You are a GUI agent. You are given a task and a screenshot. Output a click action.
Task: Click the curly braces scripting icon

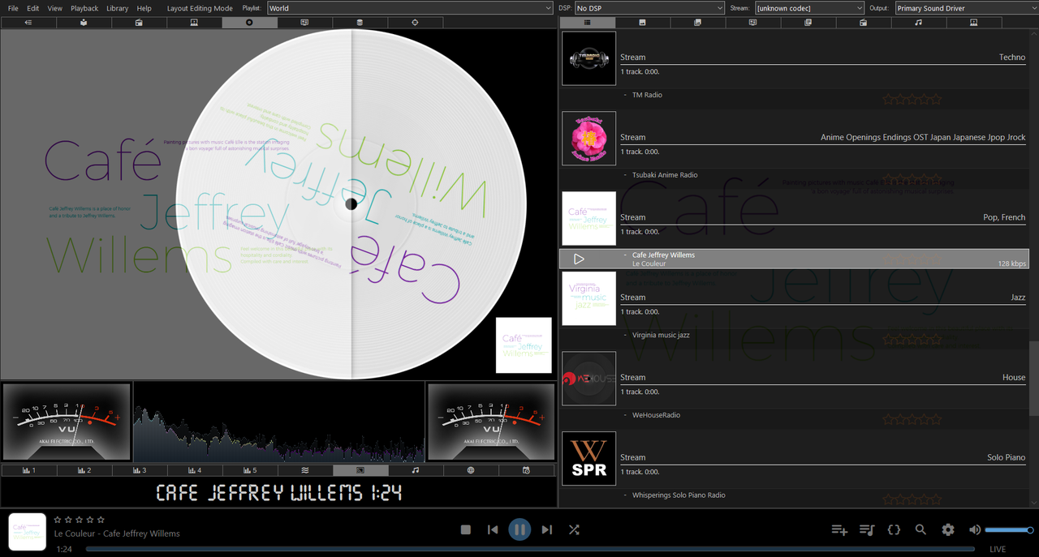coord(894,529)
